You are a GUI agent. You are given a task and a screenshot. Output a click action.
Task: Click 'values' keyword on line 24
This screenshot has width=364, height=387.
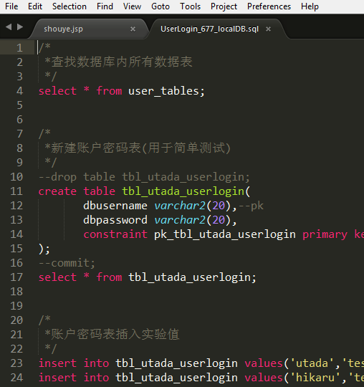tap(264, 378)
